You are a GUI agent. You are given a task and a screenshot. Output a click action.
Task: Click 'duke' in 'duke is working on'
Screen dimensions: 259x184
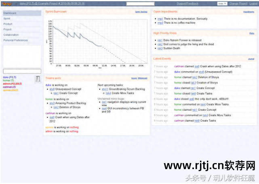[48, 85]
